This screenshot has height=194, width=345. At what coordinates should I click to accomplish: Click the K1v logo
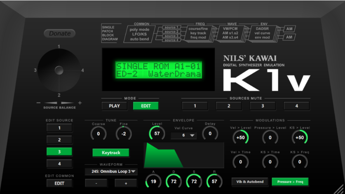(x=267, y=80)
